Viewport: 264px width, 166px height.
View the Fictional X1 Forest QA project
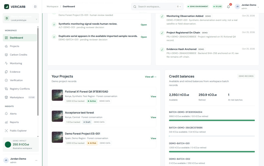point(153,97)
